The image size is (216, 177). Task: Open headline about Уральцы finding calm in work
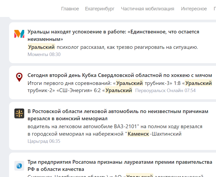(113, 36)
